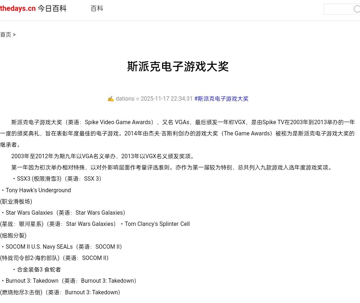Image resolution: width=360 pixels, height=303 pixels.
Task: Click the timestamp 2025-11-17 22:34:31
Action: pyautogui.click(x=166, y=98)
